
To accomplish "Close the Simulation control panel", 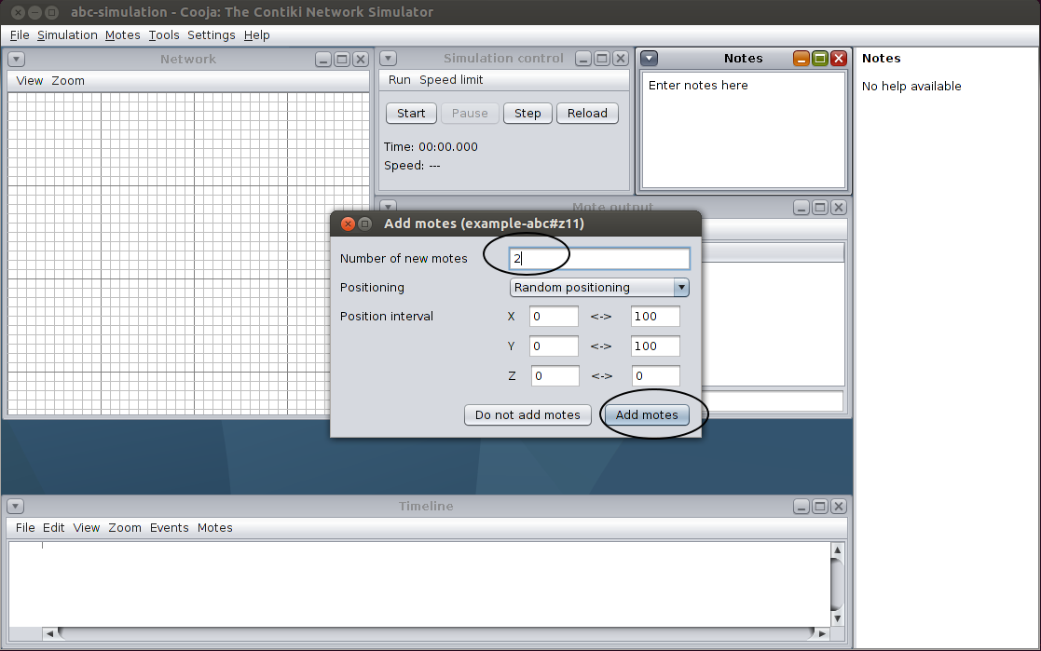I will [x=621, y=59].
